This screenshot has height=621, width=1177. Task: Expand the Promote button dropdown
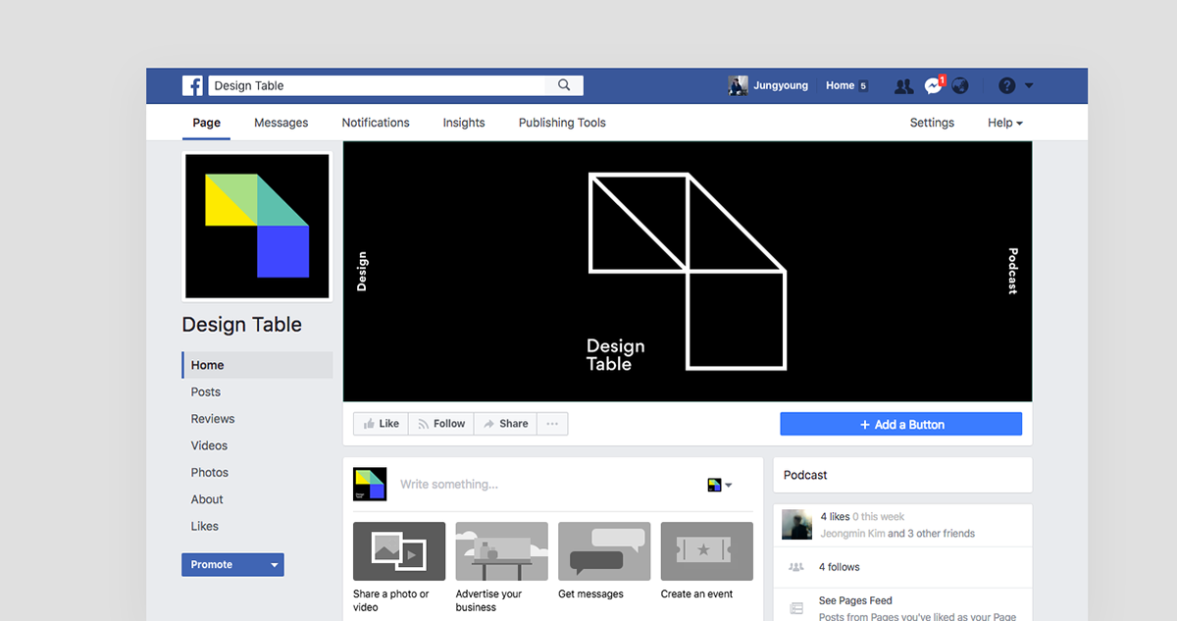pos(275,565)
